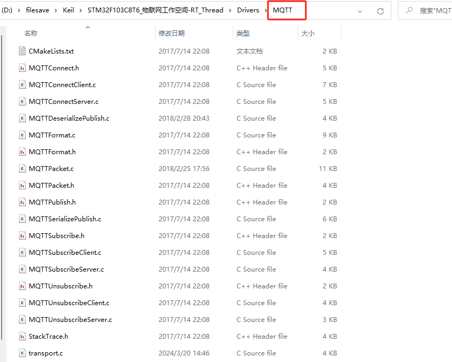Select the file name MQTTUnsubscribeServer.c
452x362 pixels.
point(70,320)
